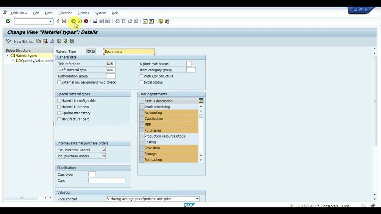The height and width of the screenshot is (214, 381).
Task: Open the Customize Local Layout icon
Action: pyautogui.click(x=167, y=21)
